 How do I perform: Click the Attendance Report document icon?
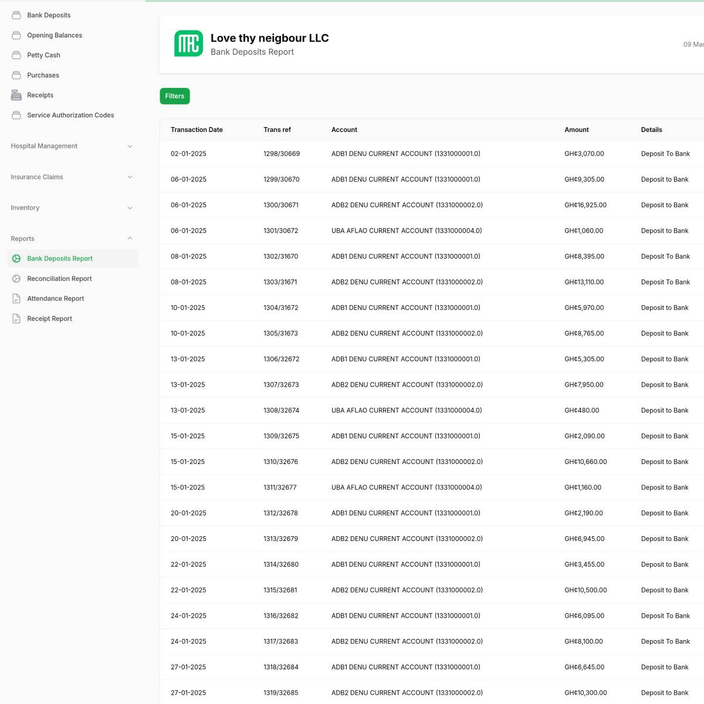[16, 298]
